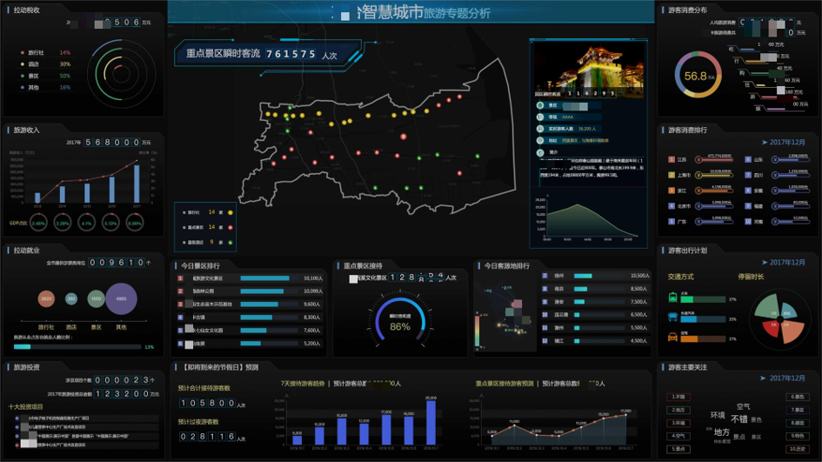Click the 地址 icon in scenic info card

541,139
